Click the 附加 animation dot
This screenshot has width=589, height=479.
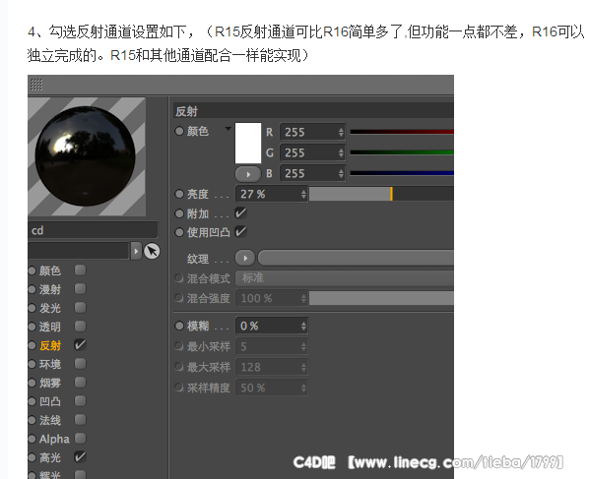(x=179, y=213)
